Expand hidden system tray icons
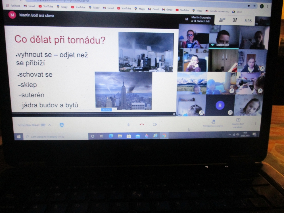This screenshot has width=284, height=213. [x=229, y=135]
